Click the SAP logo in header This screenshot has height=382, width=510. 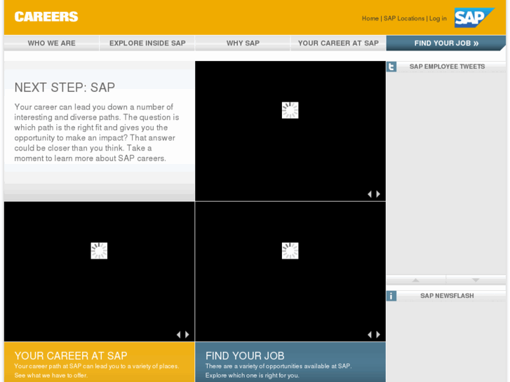474,18
